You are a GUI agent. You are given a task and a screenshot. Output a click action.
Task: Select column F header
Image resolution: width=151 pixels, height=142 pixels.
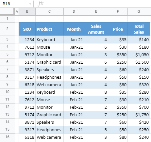point(118,11)
